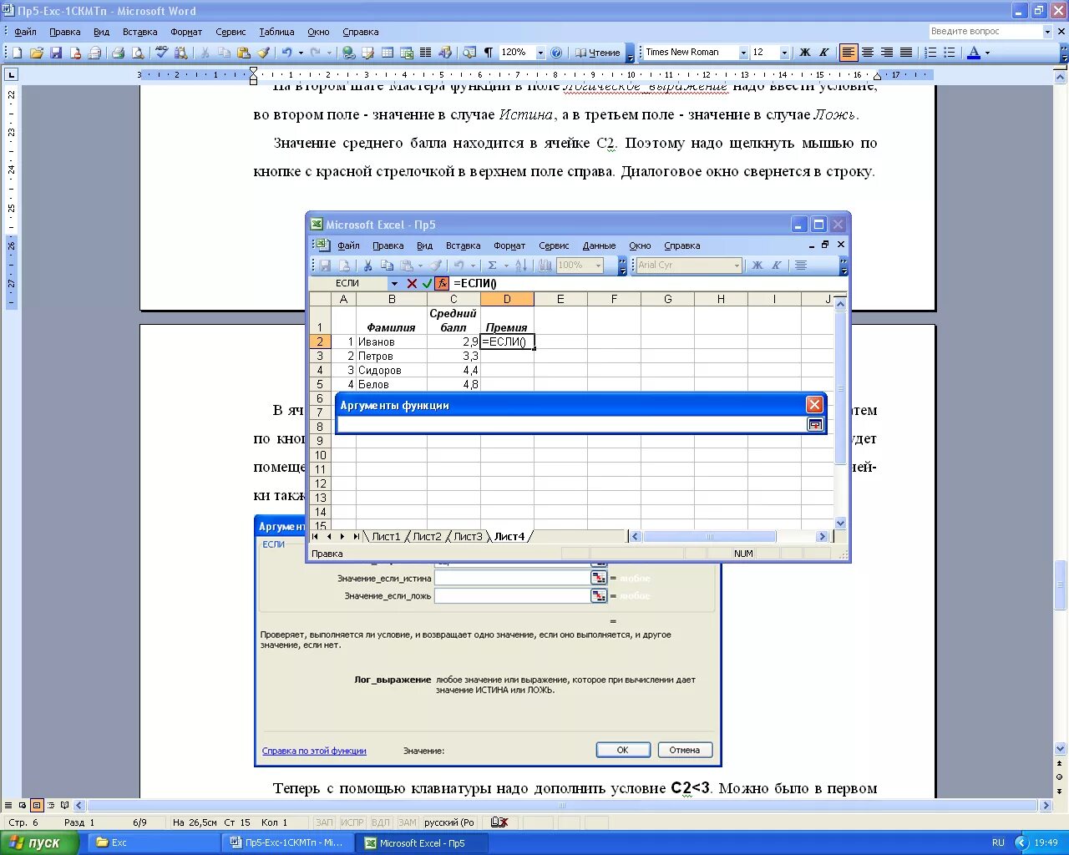Open Microsoft Word Help icon
Screen dimensions: 1069x855
pos(556,53)
